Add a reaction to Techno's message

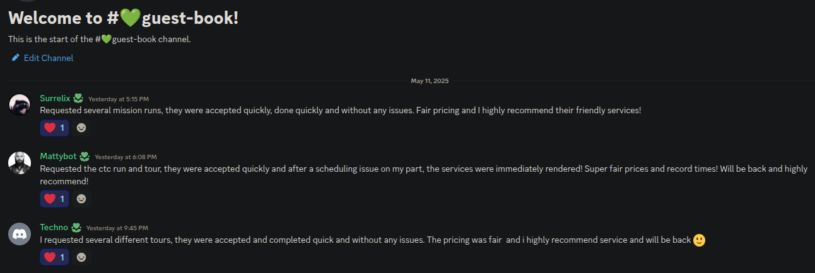point(81,257)
